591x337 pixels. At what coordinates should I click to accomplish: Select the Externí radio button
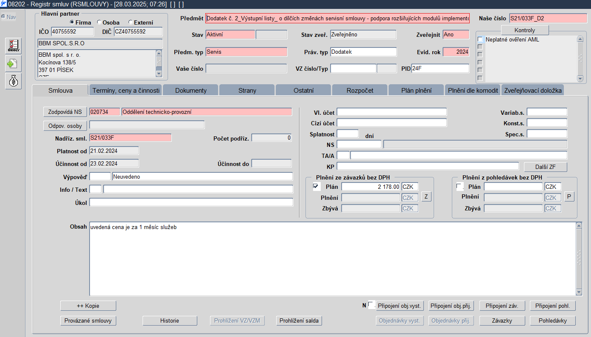pos(131,22)
